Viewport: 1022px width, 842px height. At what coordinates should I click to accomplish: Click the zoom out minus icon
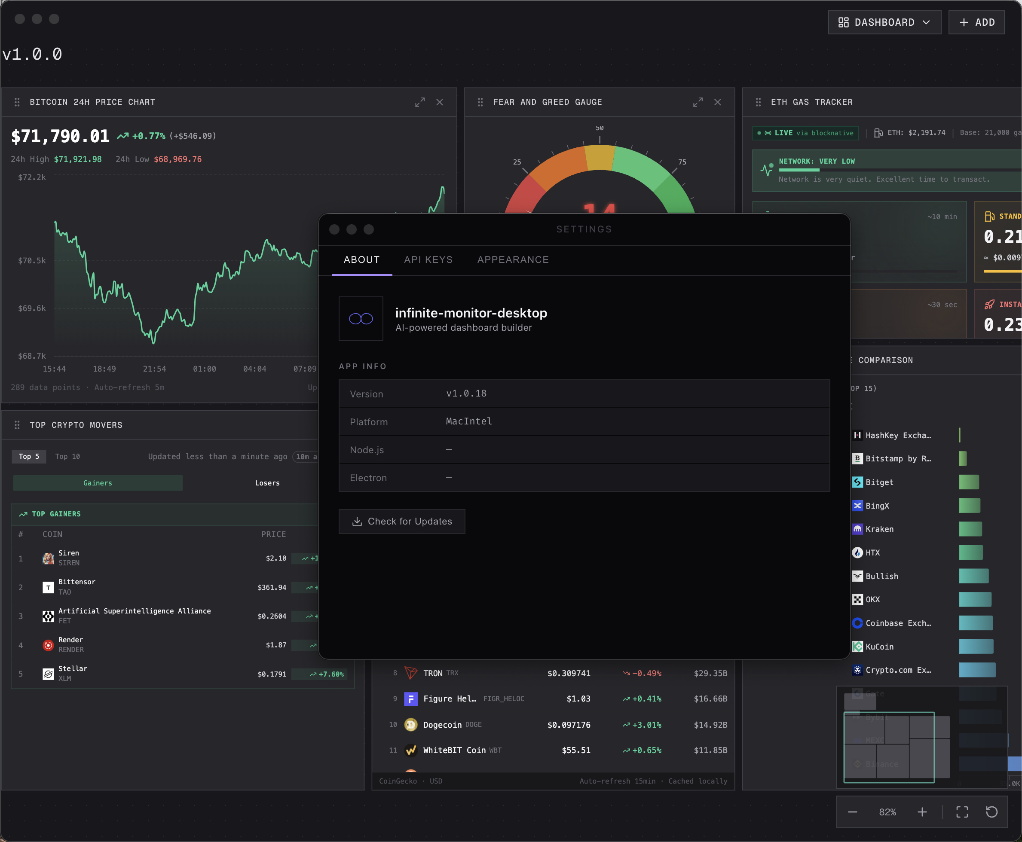tap(852, 812)
